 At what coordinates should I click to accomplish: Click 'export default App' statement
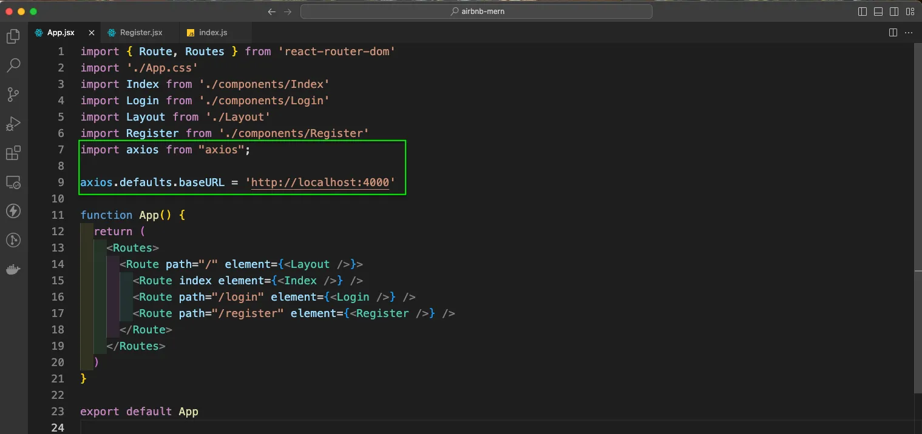tap(140, 412)
